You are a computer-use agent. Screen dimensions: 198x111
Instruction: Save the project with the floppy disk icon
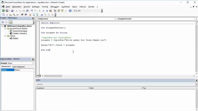[12, 11]
